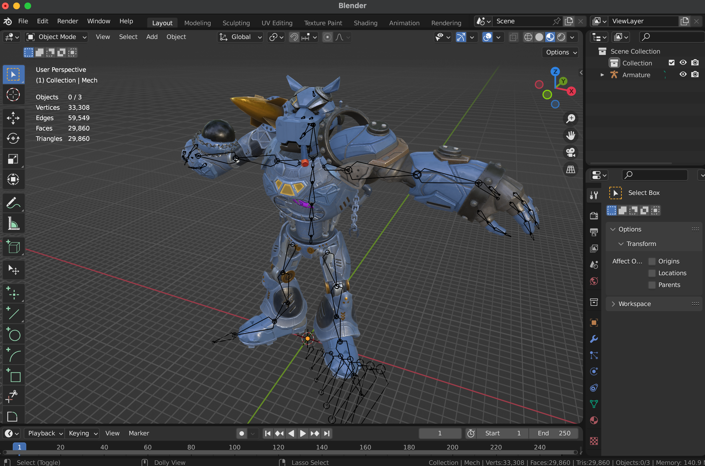This screenshot has width=705, height=466.
Task: Switch to wireframe viewport shading
Action: click(528, 37)
